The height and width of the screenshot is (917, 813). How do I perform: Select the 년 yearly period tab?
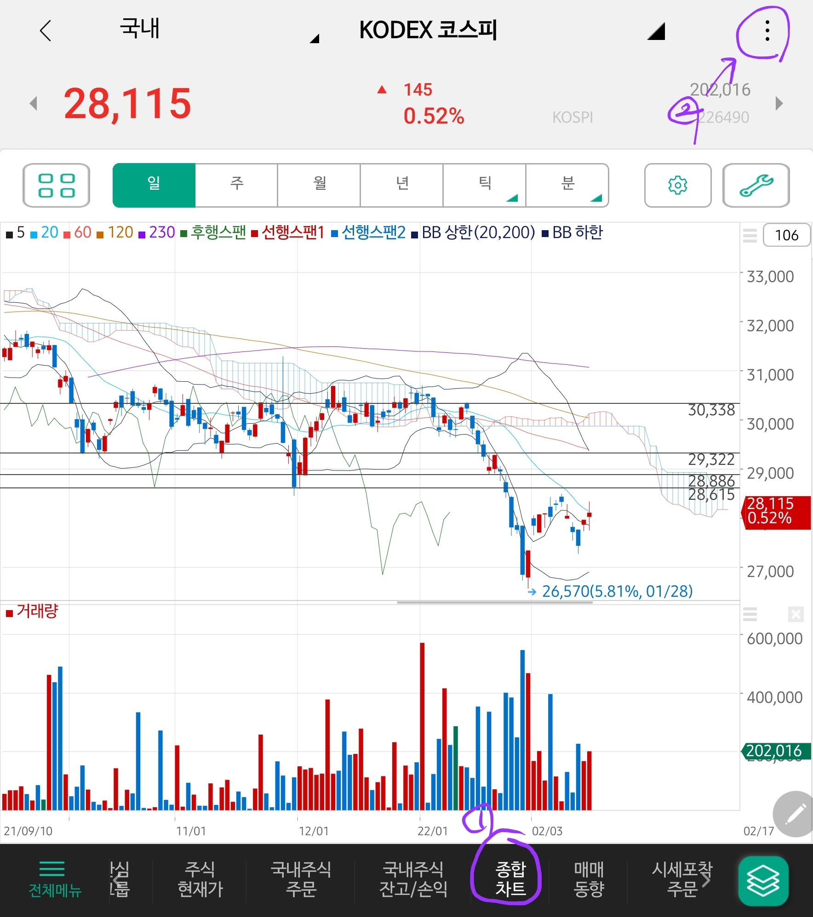click(x=402, y=185)
